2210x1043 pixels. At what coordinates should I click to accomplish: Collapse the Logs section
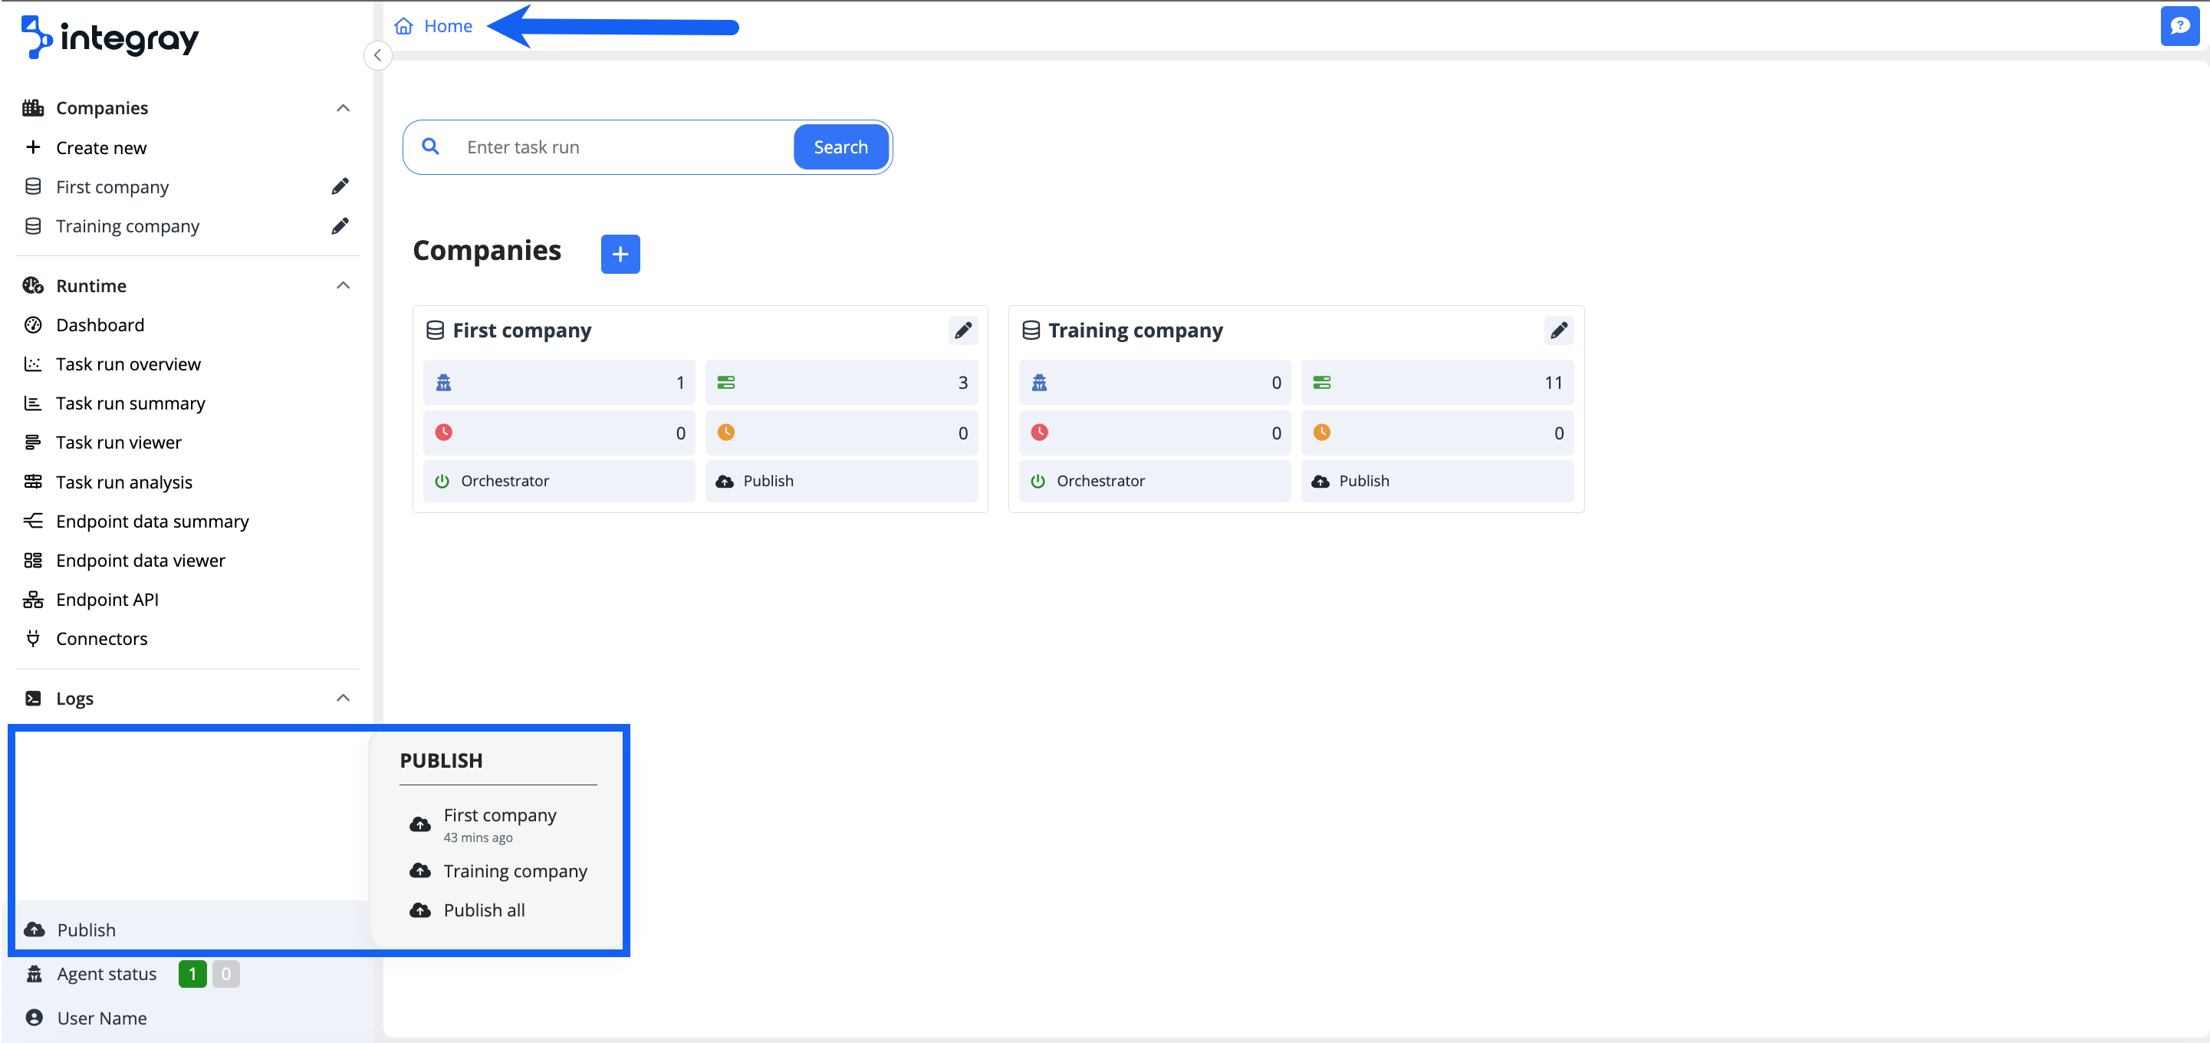pyautogui.click(x=344, y=697)
